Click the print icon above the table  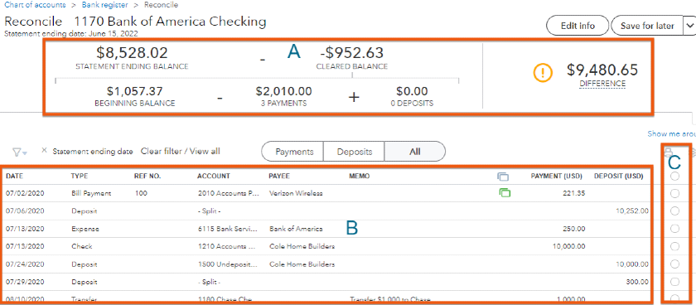click(668, 152)
